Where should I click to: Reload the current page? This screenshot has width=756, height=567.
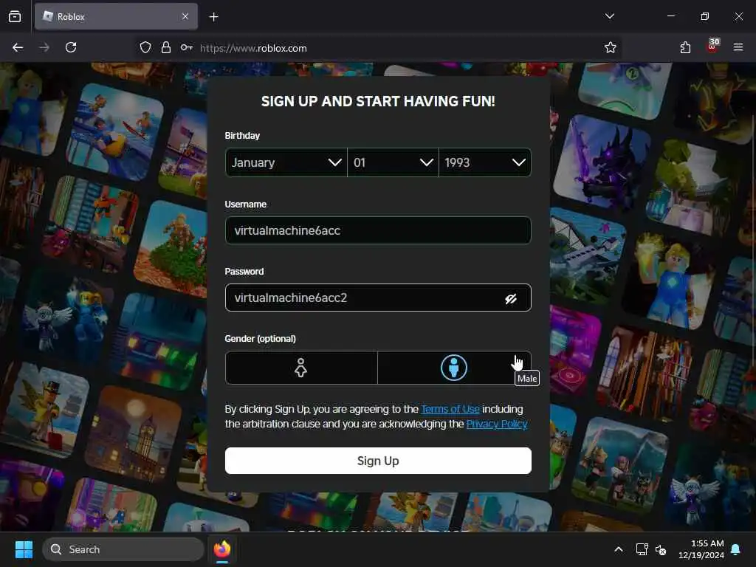71,47
